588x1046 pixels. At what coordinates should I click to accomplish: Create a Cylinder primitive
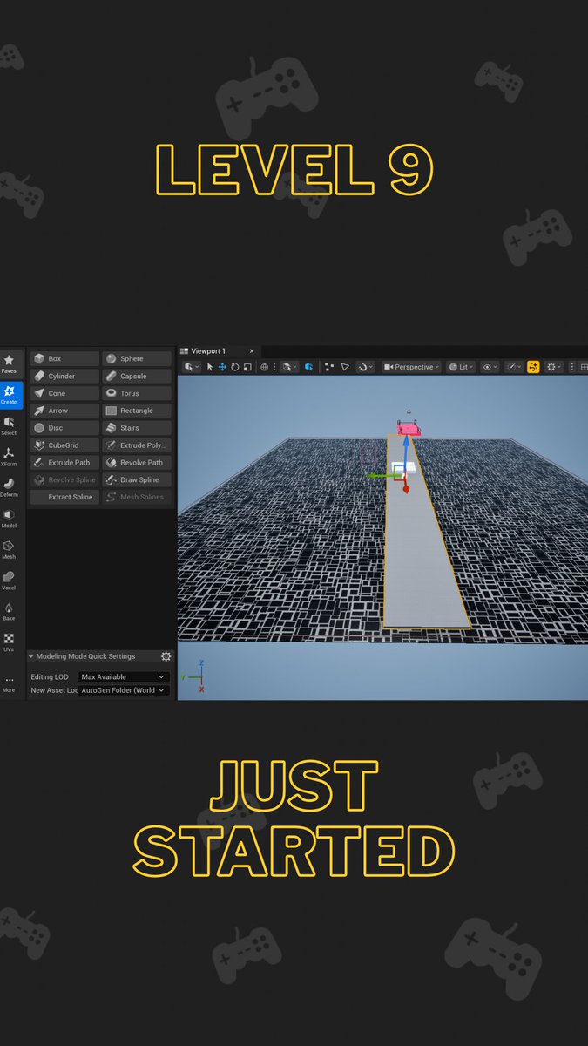(x=64, y=376)
